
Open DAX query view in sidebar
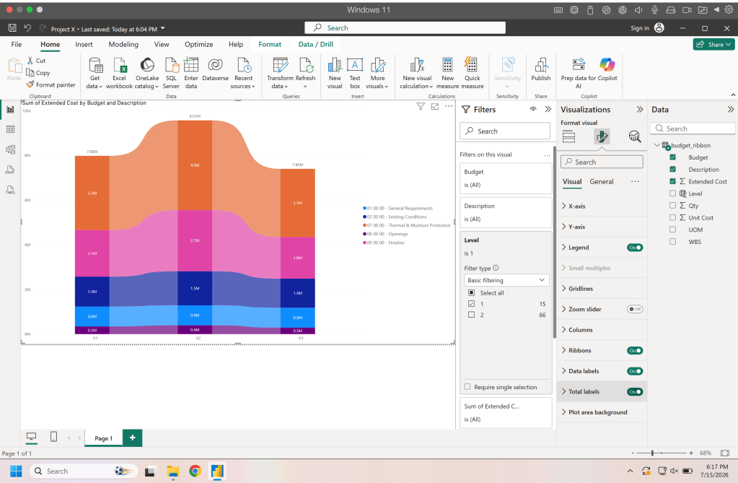[x=10, y=170]
